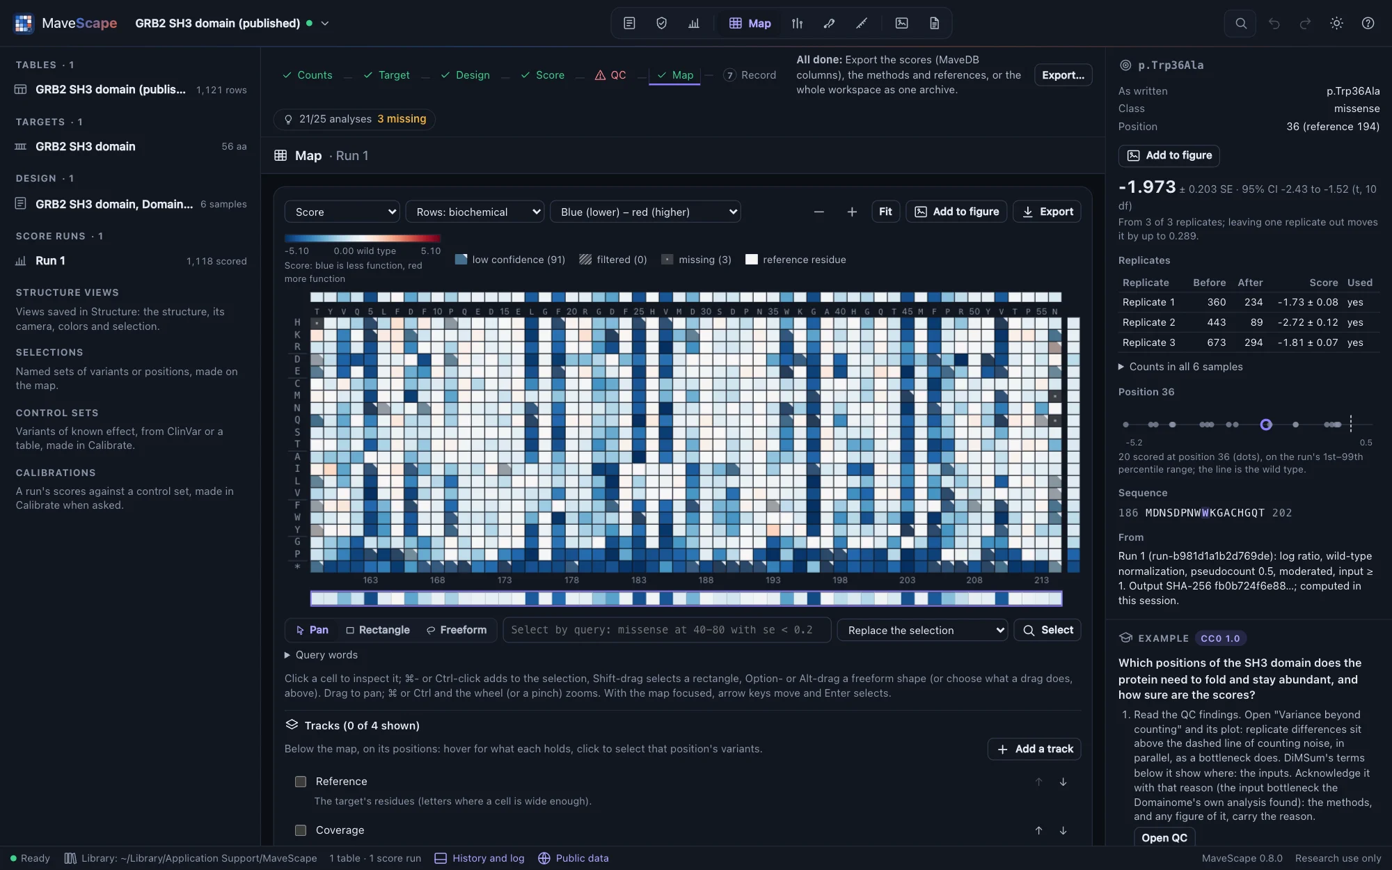Viewport: 1392px width, 870px height.
Task: Move the Coverage track up
Action: tap(1038, 830)
